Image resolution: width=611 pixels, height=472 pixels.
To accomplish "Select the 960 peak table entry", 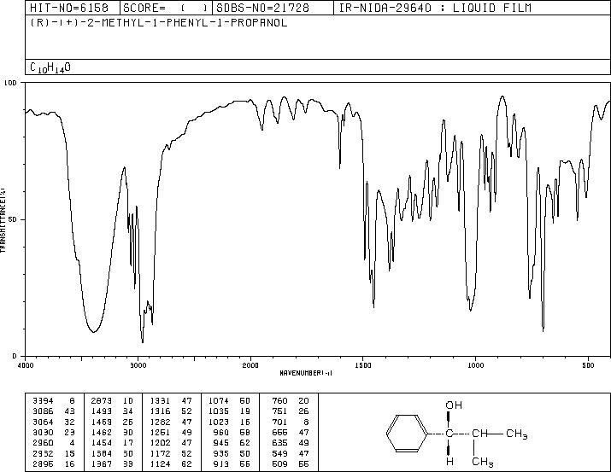I will (232, 432).
